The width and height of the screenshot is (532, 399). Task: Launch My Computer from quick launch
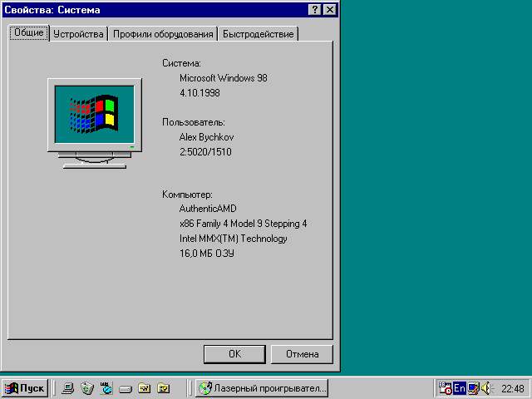coord(67,388)
